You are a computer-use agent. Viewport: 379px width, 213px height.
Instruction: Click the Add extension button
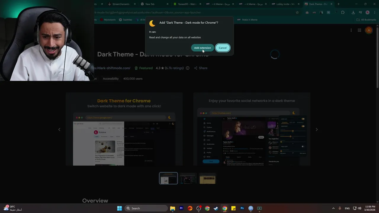pos(203,48)
